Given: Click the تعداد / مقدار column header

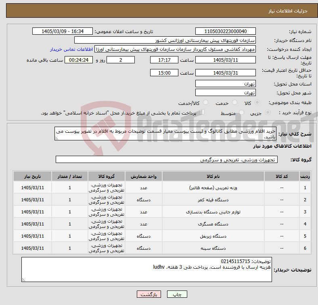Looking at the screenshot, I should point(70,176).
